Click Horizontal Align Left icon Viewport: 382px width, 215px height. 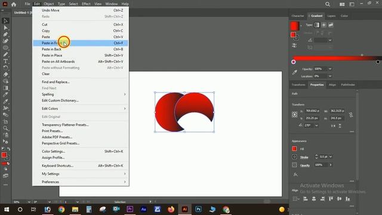point(306,199)
